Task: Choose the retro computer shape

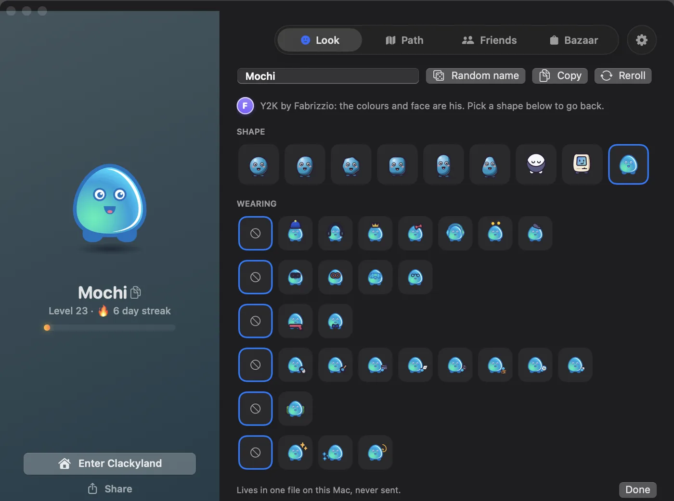Action: [582, 164]
